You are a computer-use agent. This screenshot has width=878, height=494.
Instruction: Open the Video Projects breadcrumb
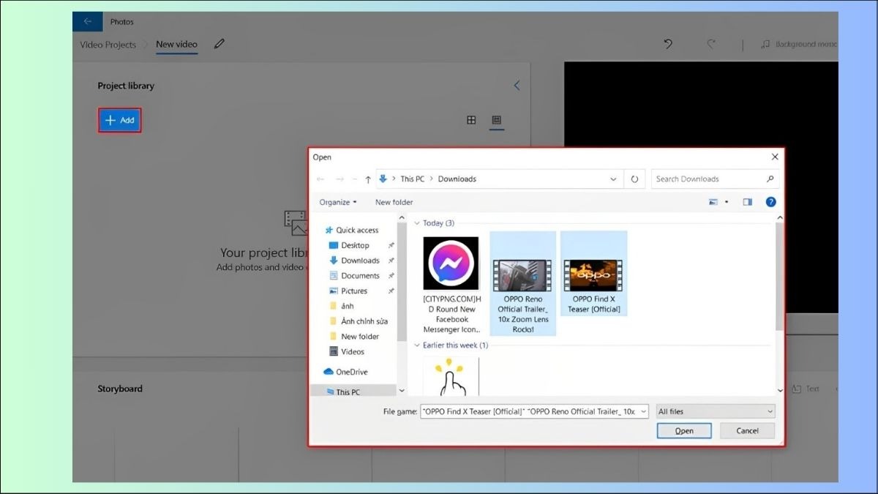point(108,45)
